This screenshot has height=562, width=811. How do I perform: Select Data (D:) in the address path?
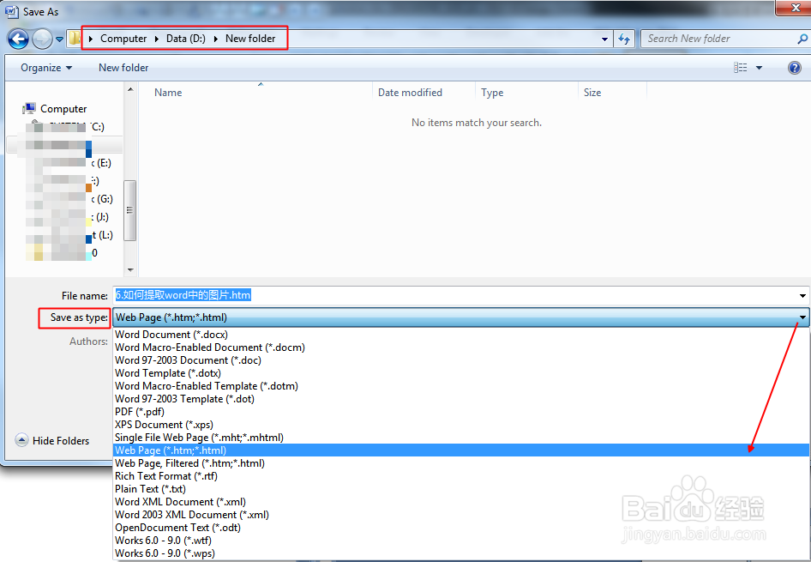pyautogui.click(x=186, y=39)
